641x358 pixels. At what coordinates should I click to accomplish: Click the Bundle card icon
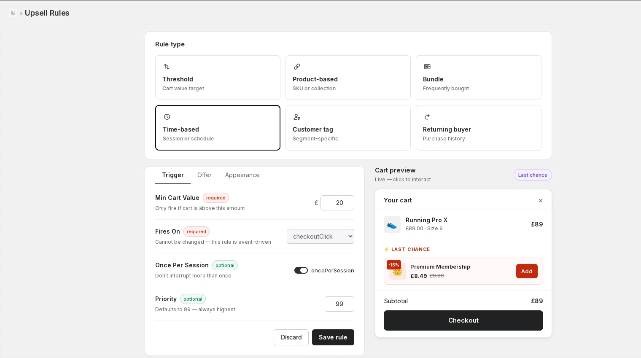tap(427, 67)
